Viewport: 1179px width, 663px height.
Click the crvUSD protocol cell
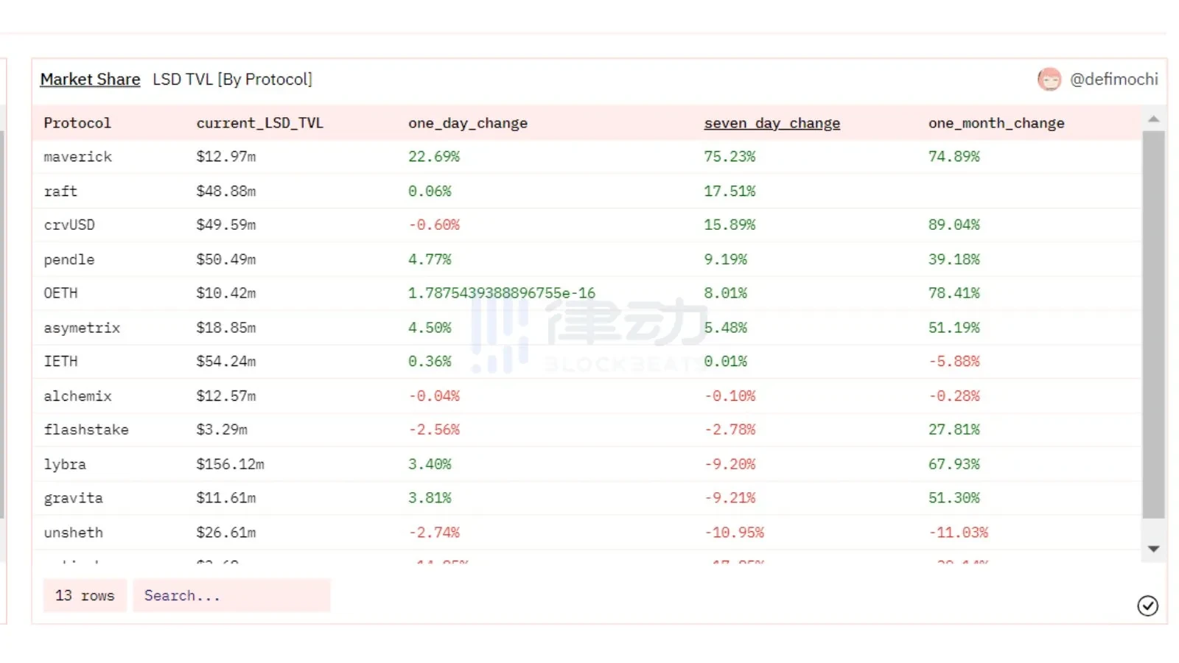point(69,225)
